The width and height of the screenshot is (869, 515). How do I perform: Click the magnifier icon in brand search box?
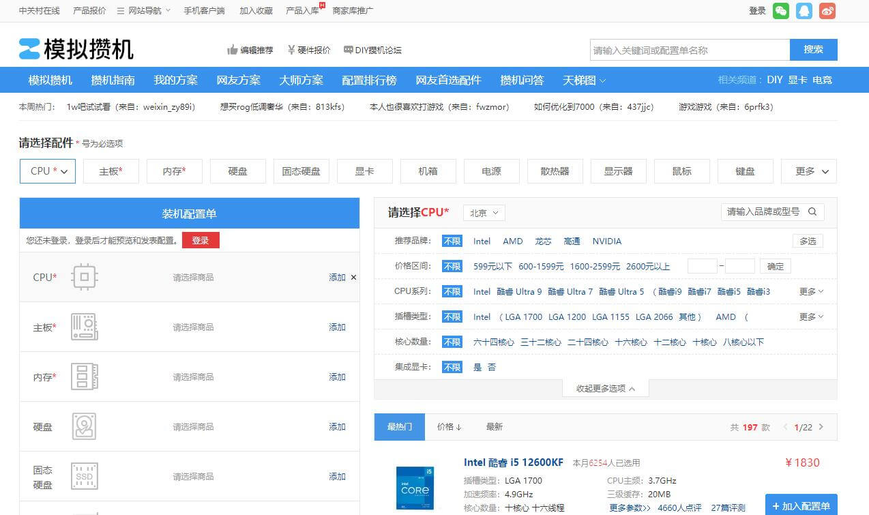point(812,212)
